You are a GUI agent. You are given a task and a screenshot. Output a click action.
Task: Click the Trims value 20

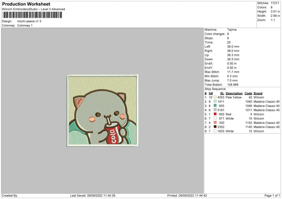pos(229,42)
